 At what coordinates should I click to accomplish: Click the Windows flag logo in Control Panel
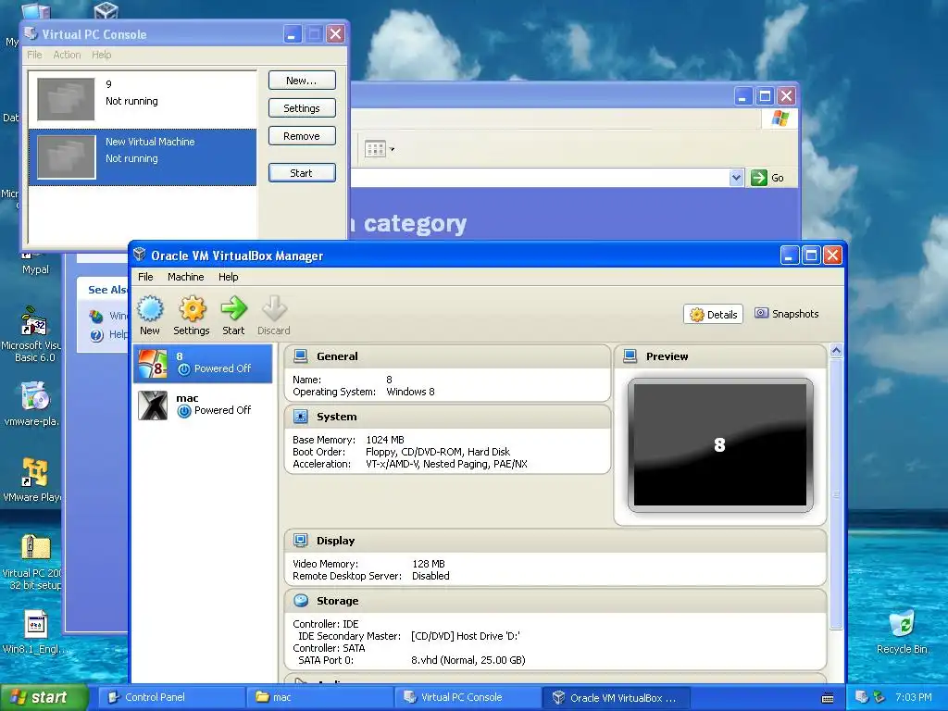click(780, 118)
